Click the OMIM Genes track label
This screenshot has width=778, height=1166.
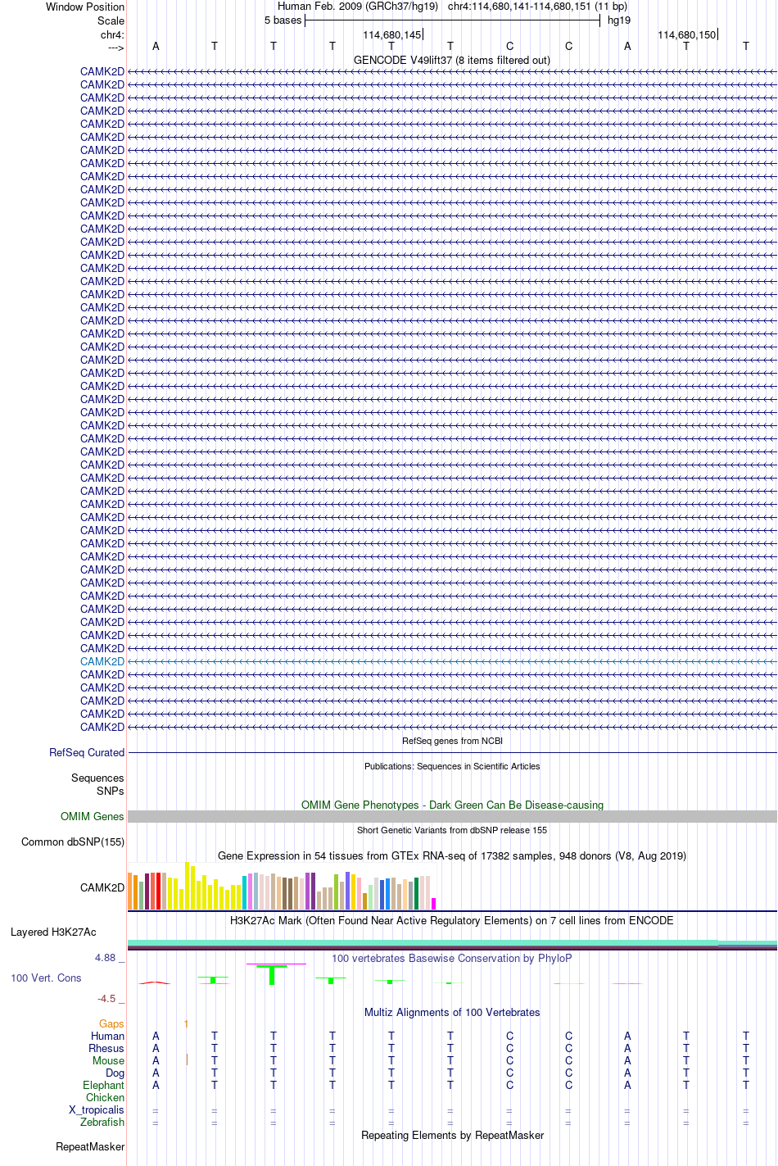[x=93, y=816]
